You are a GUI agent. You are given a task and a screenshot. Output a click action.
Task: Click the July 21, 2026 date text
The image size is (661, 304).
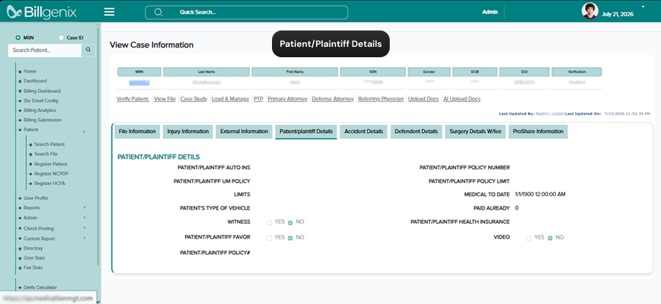[617, 14]
